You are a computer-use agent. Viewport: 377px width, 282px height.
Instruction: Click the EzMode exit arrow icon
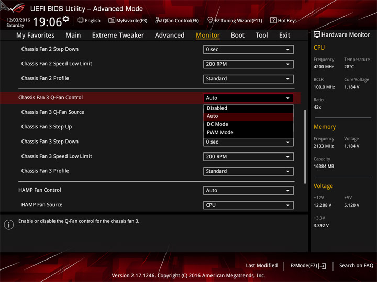(323, 266)
